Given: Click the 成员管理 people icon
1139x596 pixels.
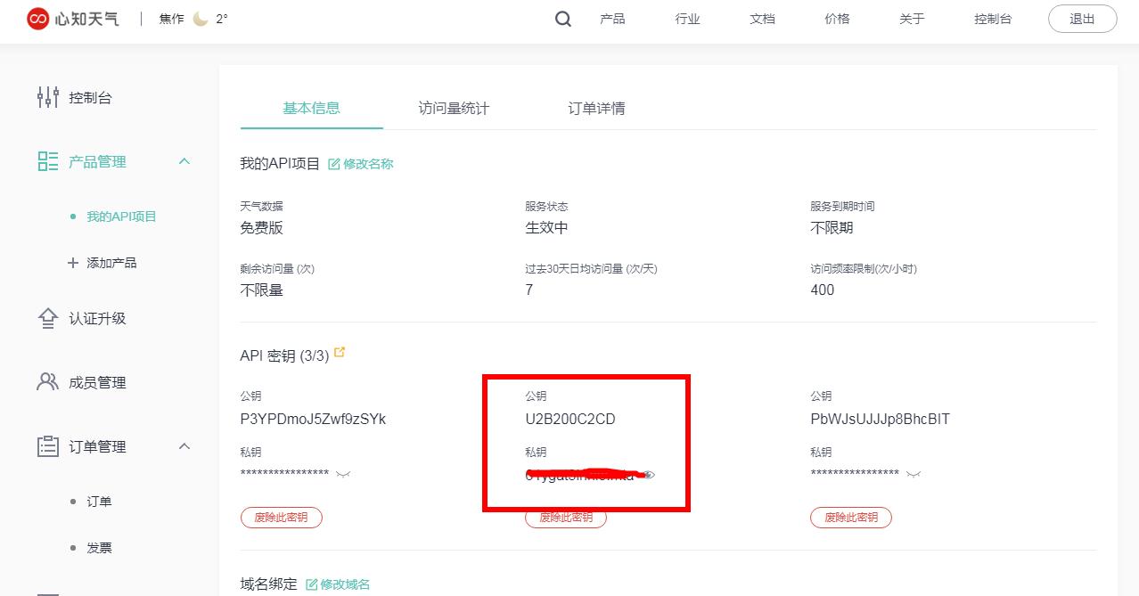Looking at the screenshot, I should (x=47, y=382).
